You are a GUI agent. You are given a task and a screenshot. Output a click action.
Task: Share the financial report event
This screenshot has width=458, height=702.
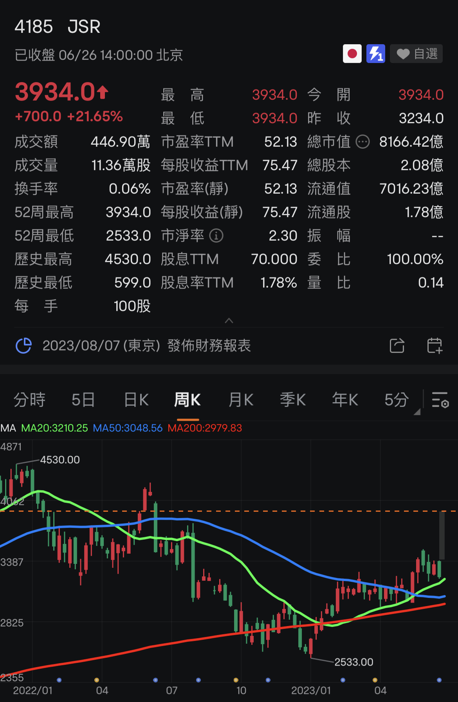397,346
